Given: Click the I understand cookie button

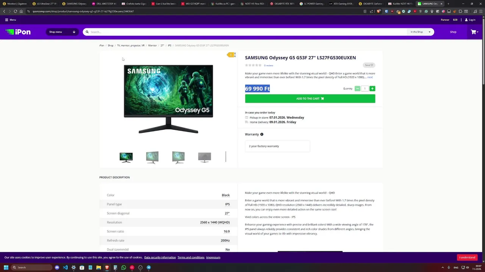Looking at the screenshot, I should point(467,257).
